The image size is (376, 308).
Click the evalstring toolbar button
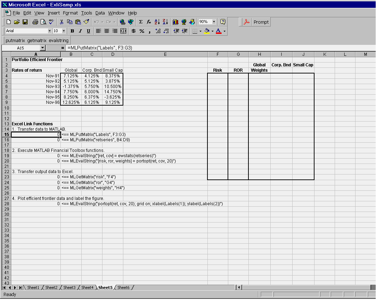coord(59,41)
